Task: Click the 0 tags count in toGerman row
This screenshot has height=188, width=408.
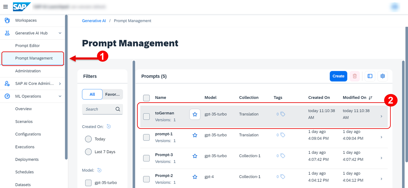Action: point(278,114)
